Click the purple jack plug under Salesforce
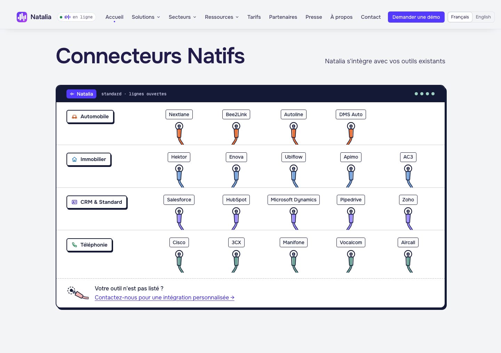The height and width of the screenshot is (353, 501). click(x=180, y=219)
